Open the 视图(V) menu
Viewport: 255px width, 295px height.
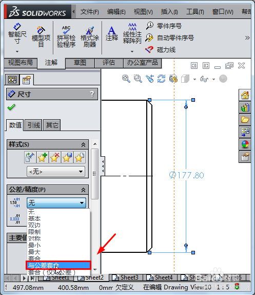coord(143,12)
